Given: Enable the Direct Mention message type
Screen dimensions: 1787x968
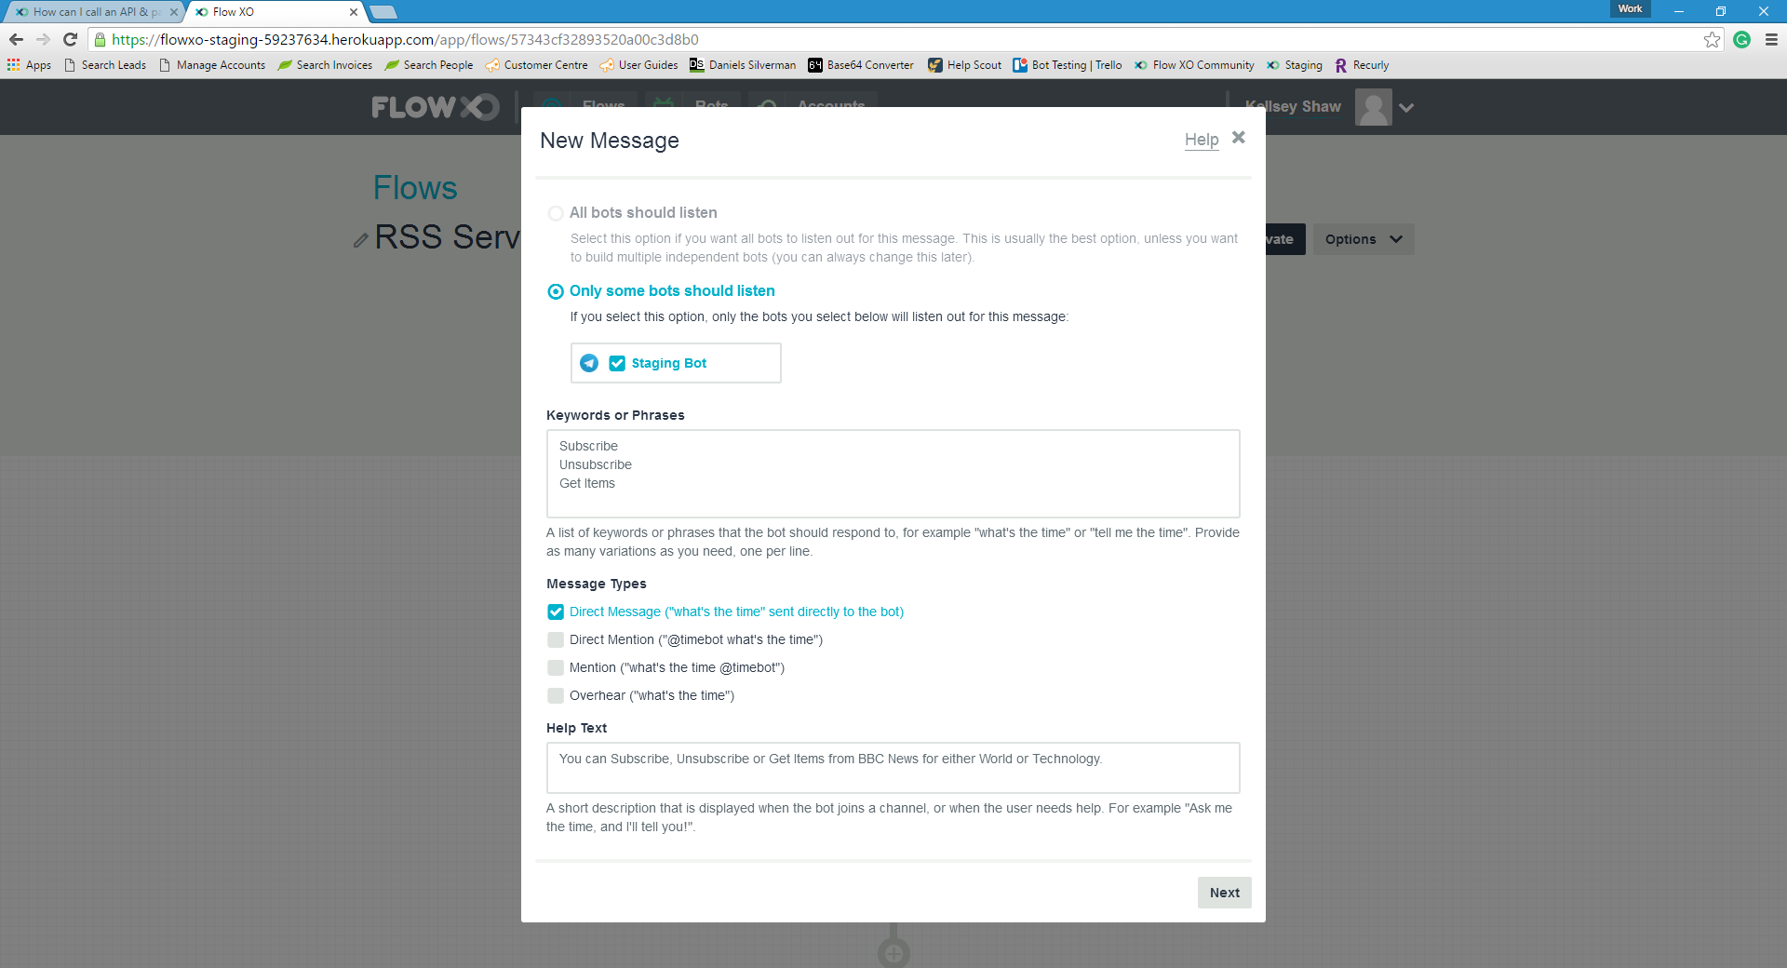Looking at the screenshot, I should [x=556, y=639].
